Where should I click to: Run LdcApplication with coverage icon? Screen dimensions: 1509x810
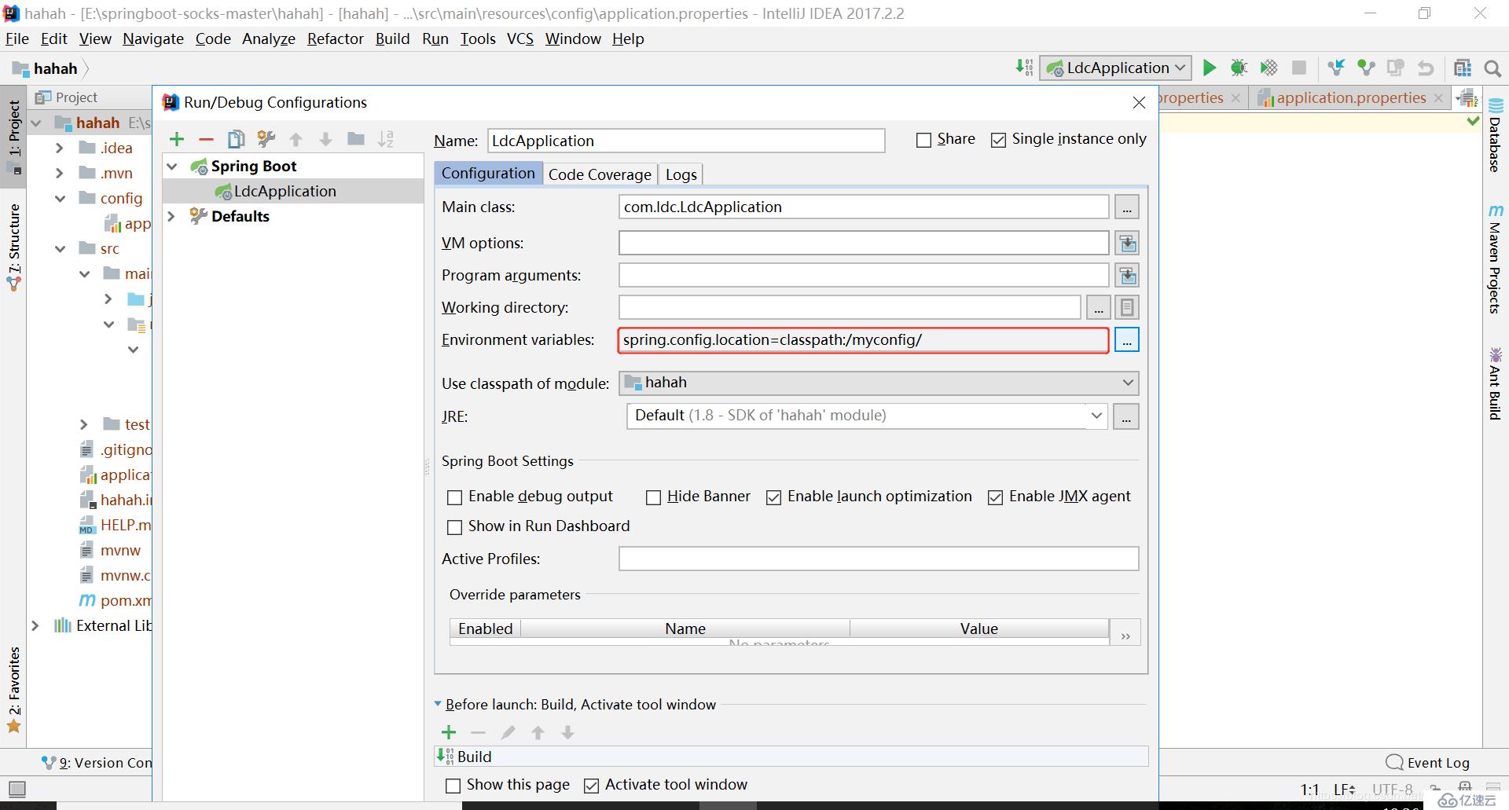click(1269, 68)
